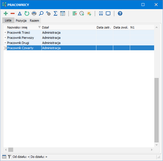Click the Data zwol. column header
The image size is (163, 161).
point(122,27)
